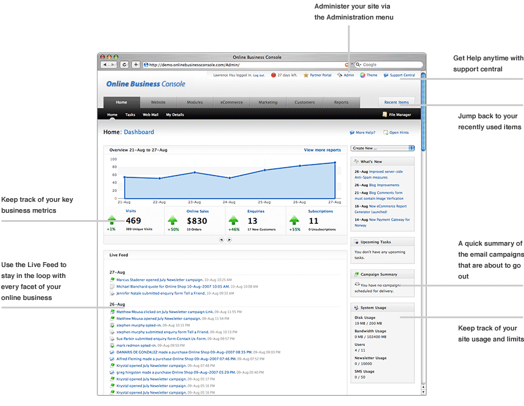
Task: Click the new tab plus button
Action: [x=136, y=65]
